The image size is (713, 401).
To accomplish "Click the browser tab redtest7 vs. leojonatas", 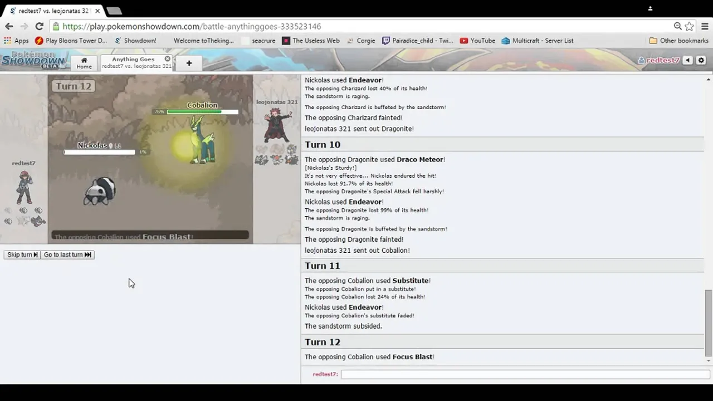I will coord(53,11).
